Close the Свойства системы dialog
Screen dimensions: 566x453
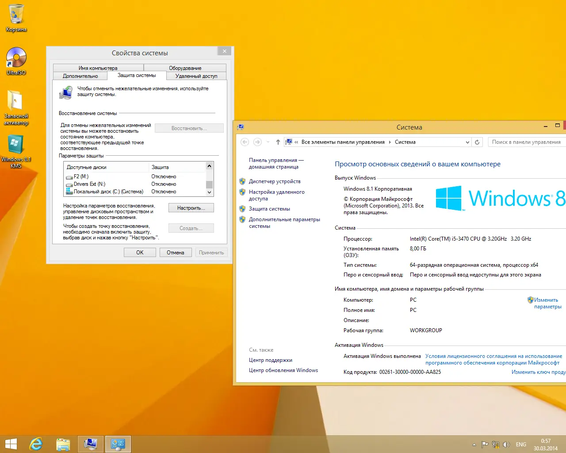tap(225, 51)
